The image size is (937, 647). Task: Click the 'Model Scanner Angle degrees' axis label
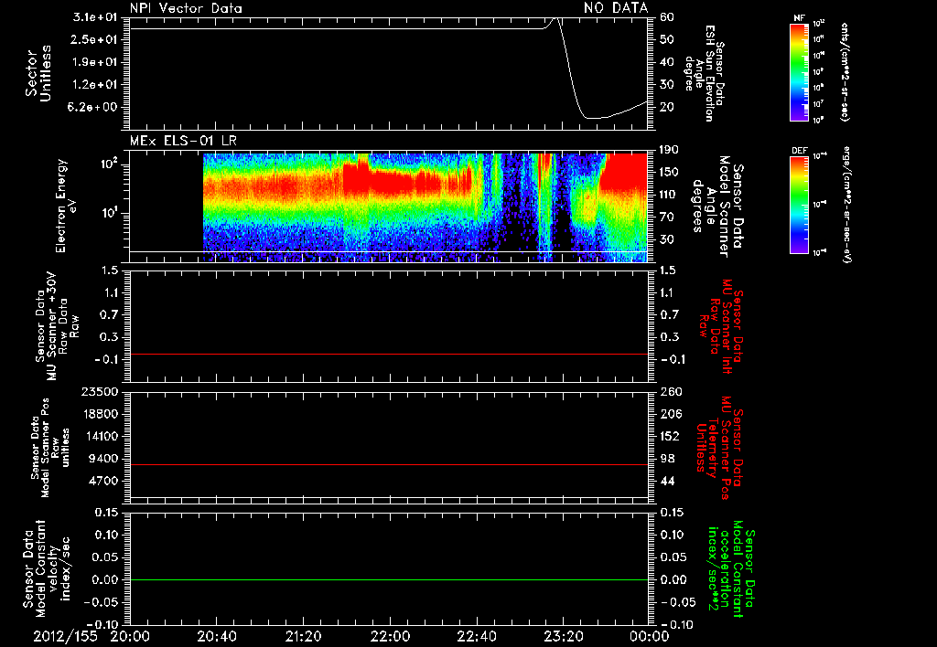pos(717,207)
